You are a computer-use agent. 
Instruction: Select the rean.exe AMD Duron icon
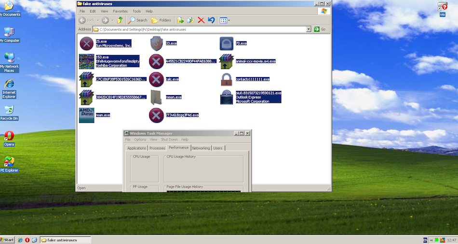pos(86,115)
